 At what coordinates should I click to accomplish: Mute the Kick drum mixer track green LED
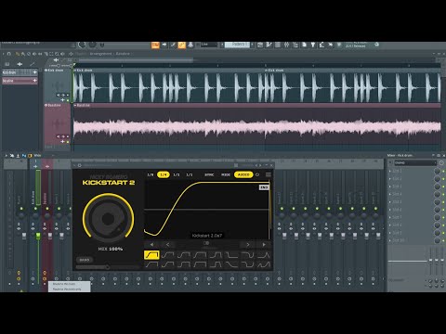tap(35, 209)
